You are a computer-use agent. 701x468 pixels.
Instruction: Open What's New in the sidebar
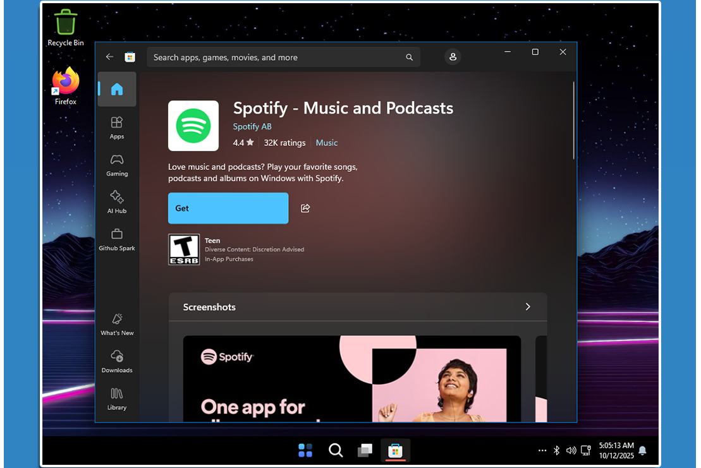click(117, 324)
